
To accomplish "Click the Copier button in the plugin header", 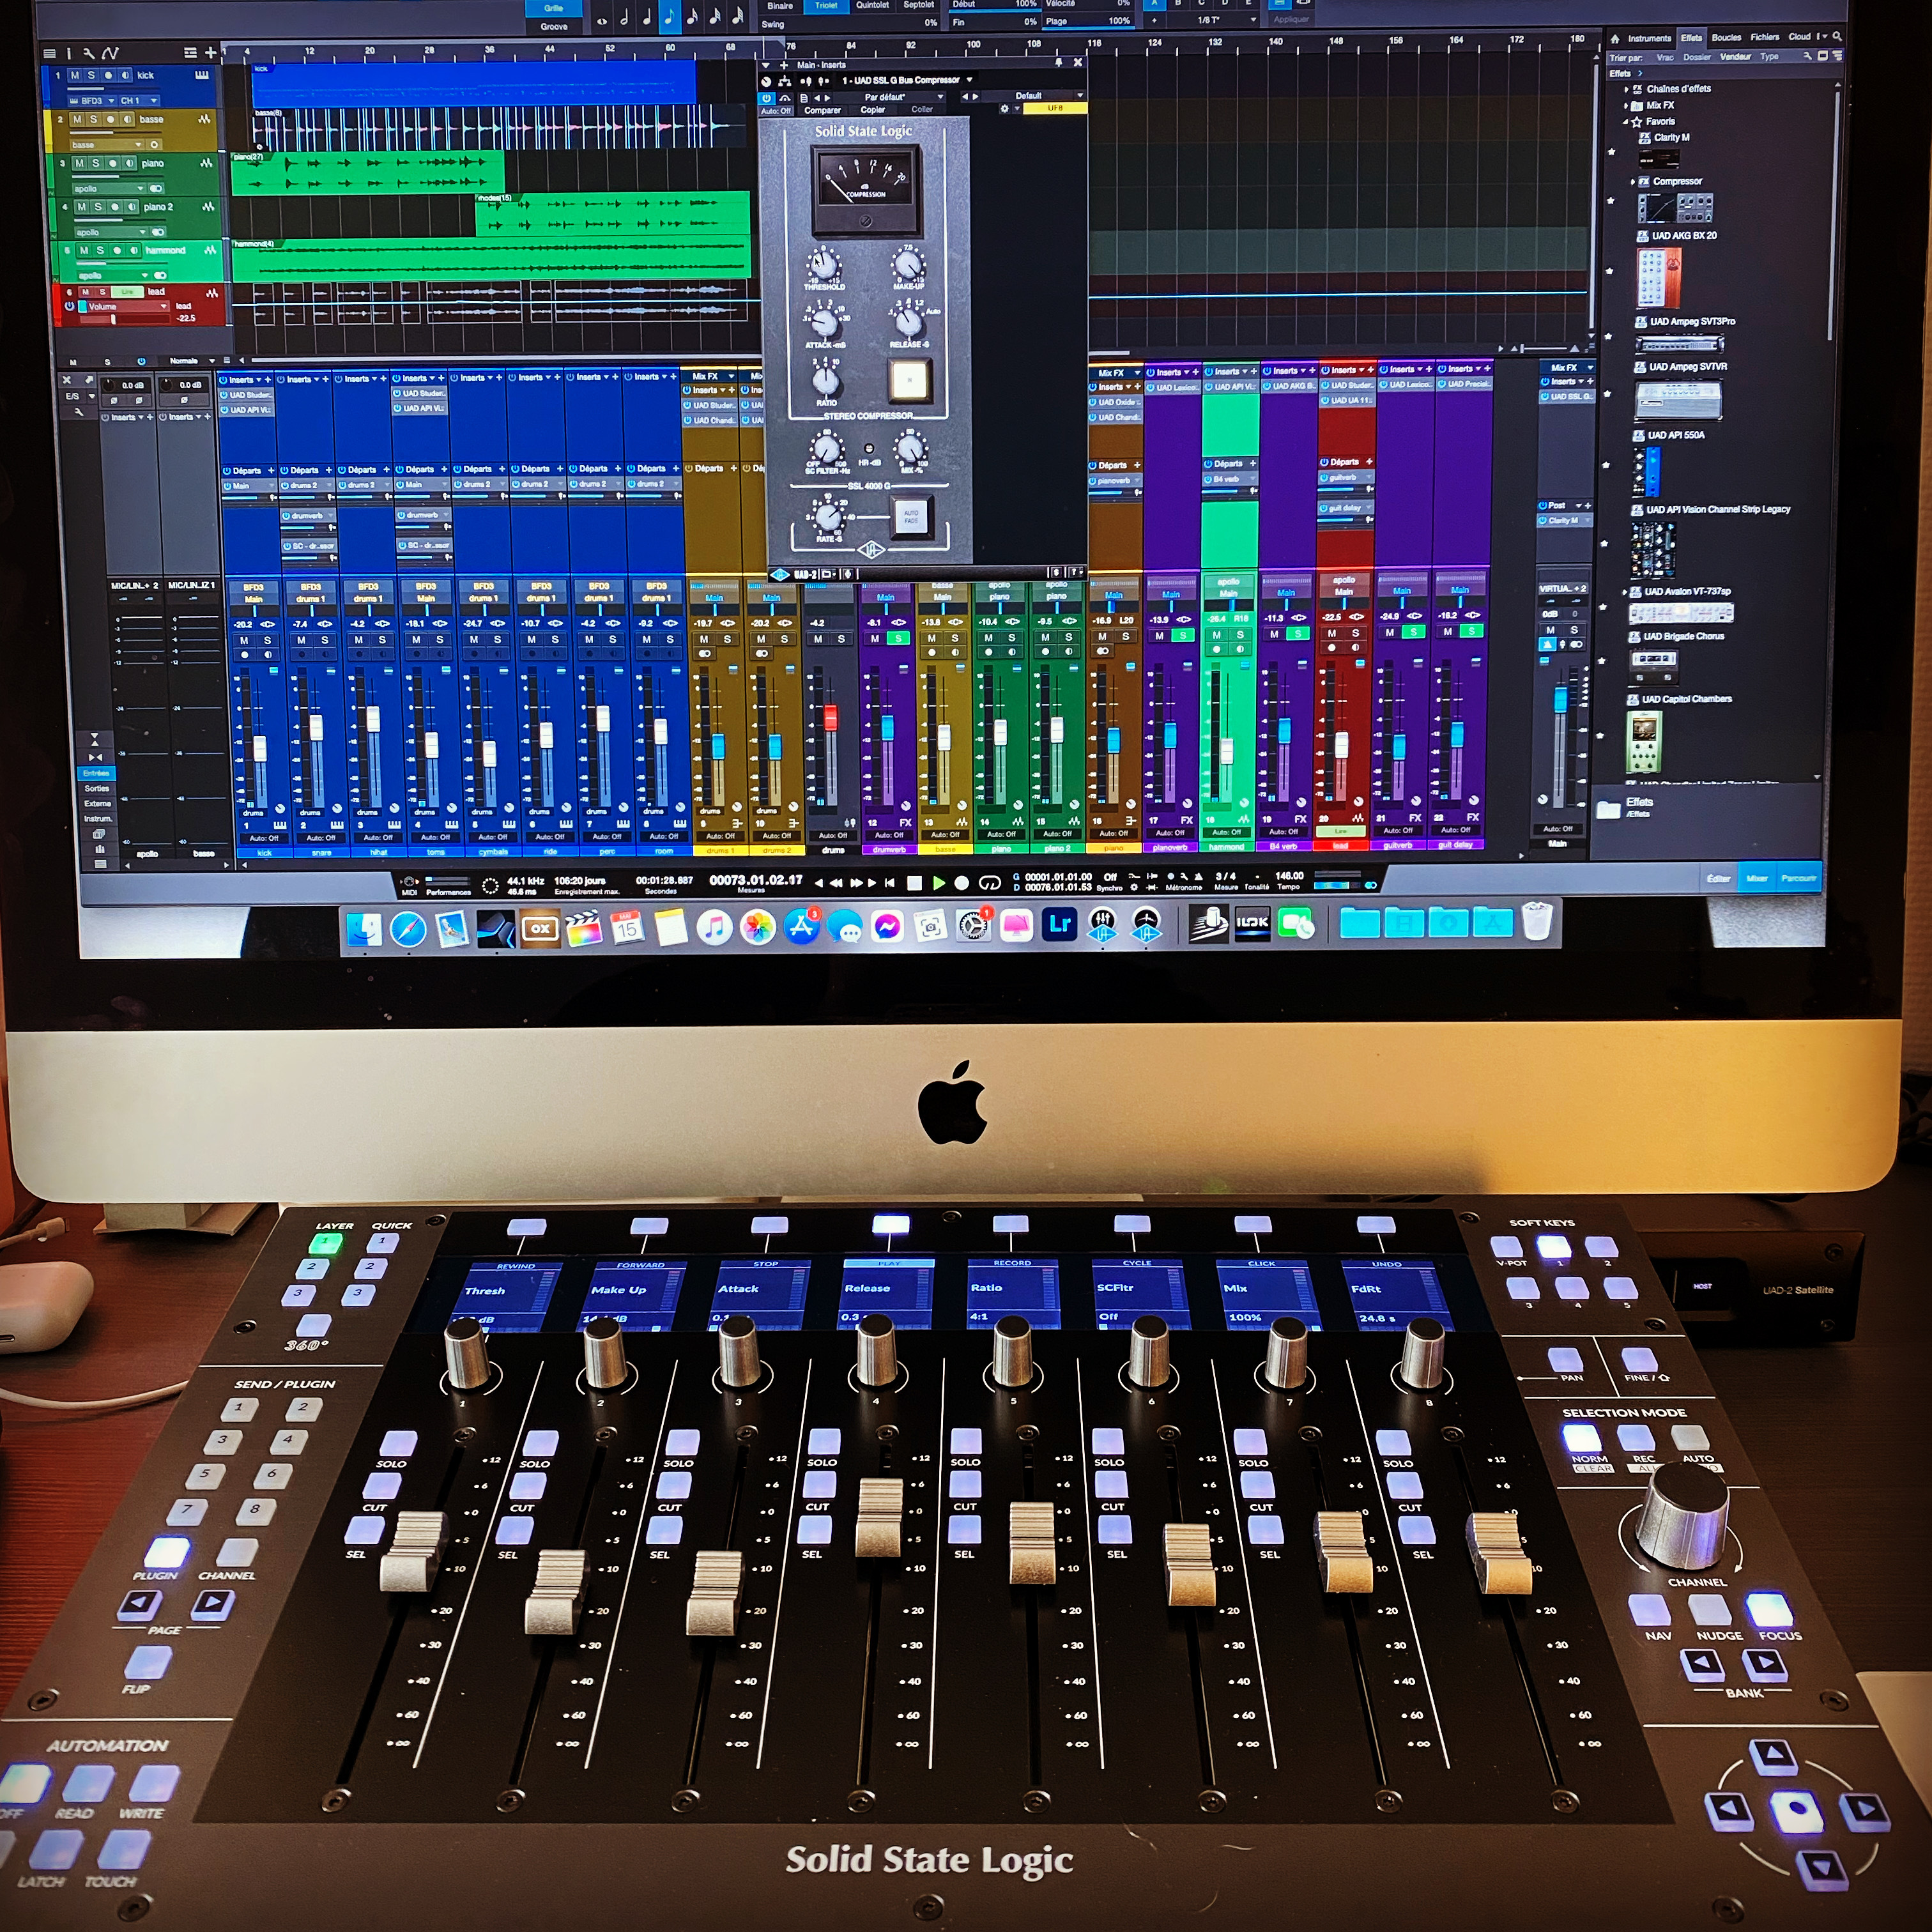I will [873, 110].
